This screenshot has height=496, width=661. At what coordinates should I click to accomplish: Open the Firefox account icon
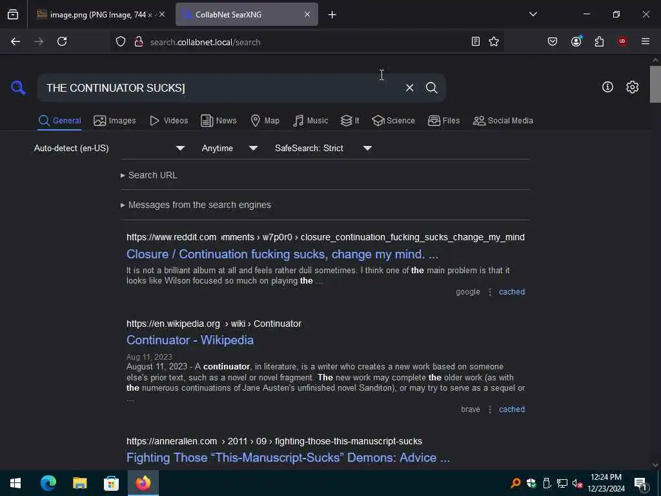(x=576, y=41)
